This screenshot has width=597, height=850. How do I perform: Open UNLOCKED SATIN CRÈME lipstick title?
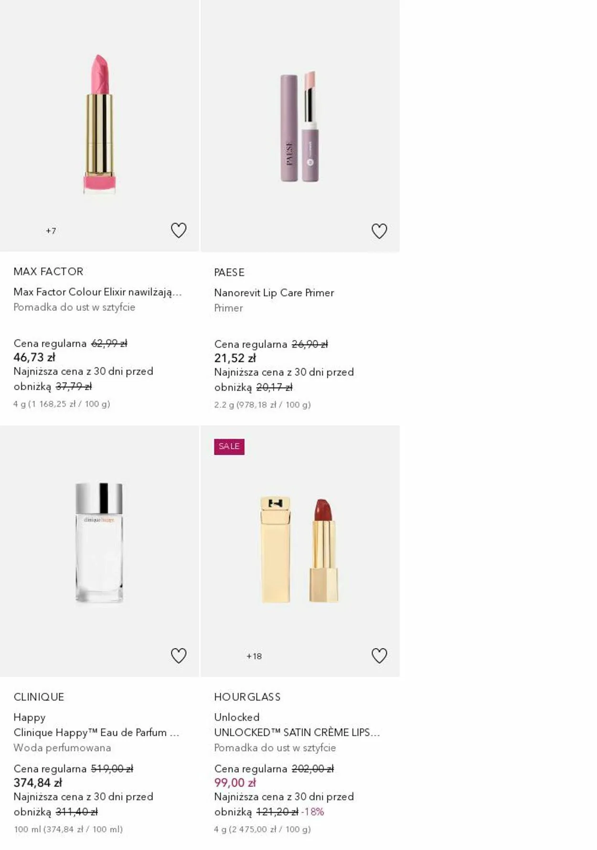click(x=297, y=732)
